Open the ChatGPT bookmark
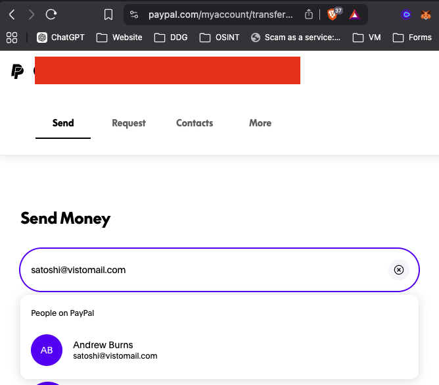This screenshot has width=439, height=385. click(x=60, y=38)
